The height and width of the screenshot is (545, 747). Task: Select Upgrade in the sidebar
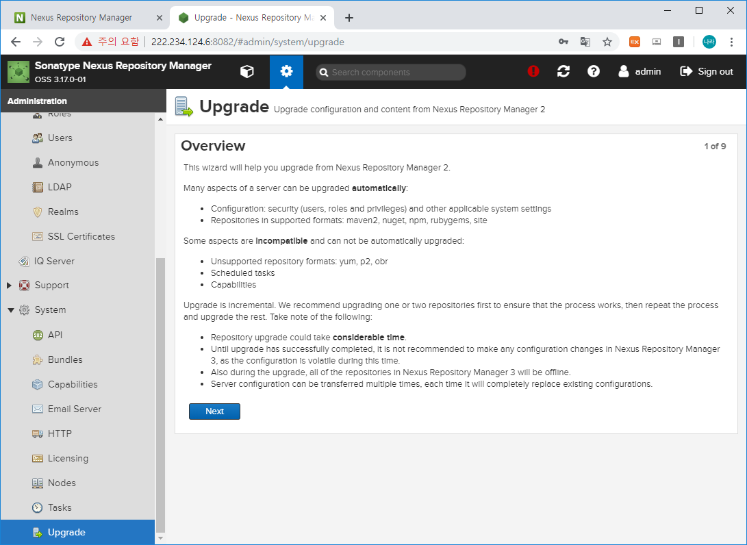[77, 532]
